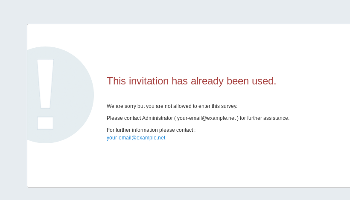Image resolution: width=350 pixels, height=200 pixels.
Task: Click the Administrator email address inside parentheses
Action: coord(206,118)
